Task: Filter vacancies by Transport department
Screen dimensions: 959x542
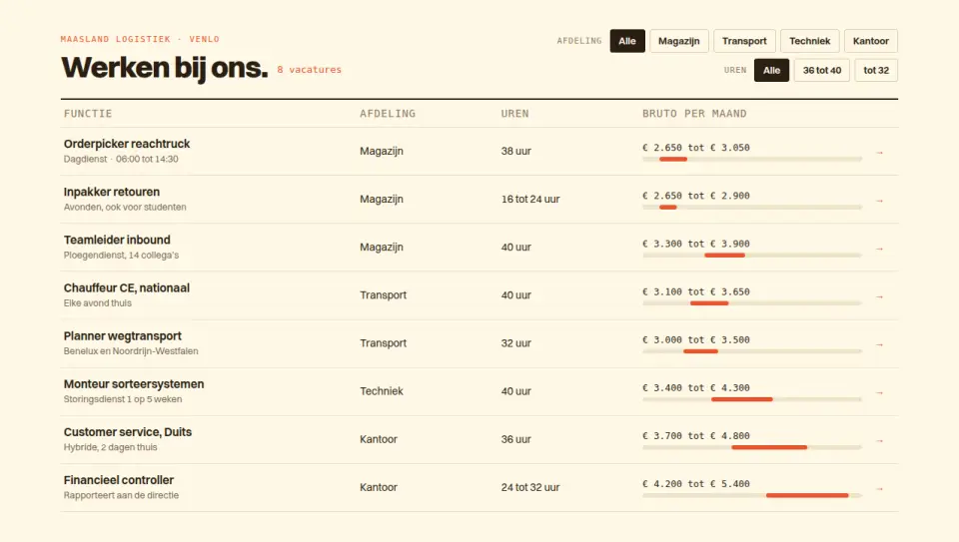Action: (x=744, y=41)
